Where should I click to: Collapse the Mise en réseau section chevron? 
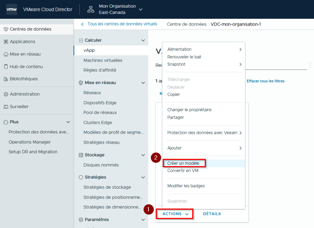(143, 83)
